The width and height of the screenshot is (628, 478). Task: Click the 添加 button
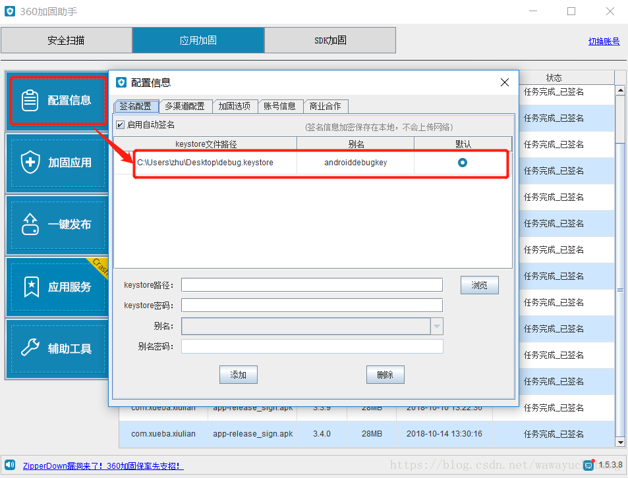(239, 375)
